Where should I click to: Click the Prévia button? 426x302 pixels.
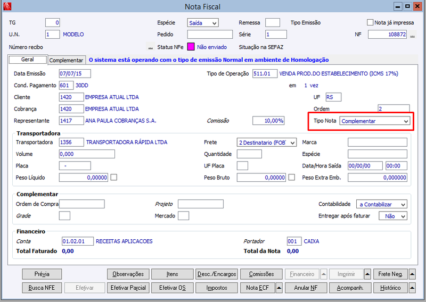click(42, 274)
